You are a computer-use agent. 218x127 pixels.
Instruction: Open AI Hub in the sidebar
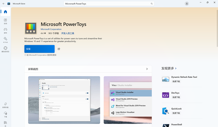5,40
